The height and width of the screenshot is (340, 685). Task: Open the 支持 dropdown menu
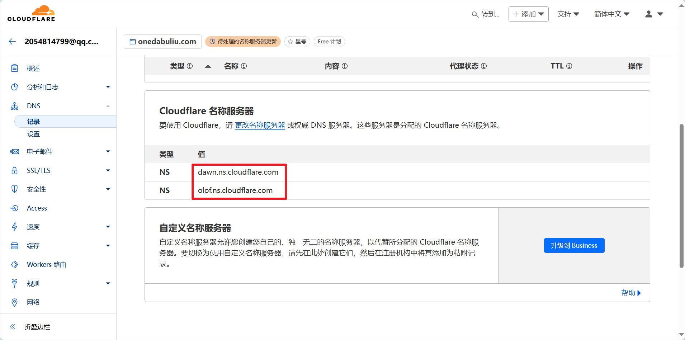coord(568,14)
